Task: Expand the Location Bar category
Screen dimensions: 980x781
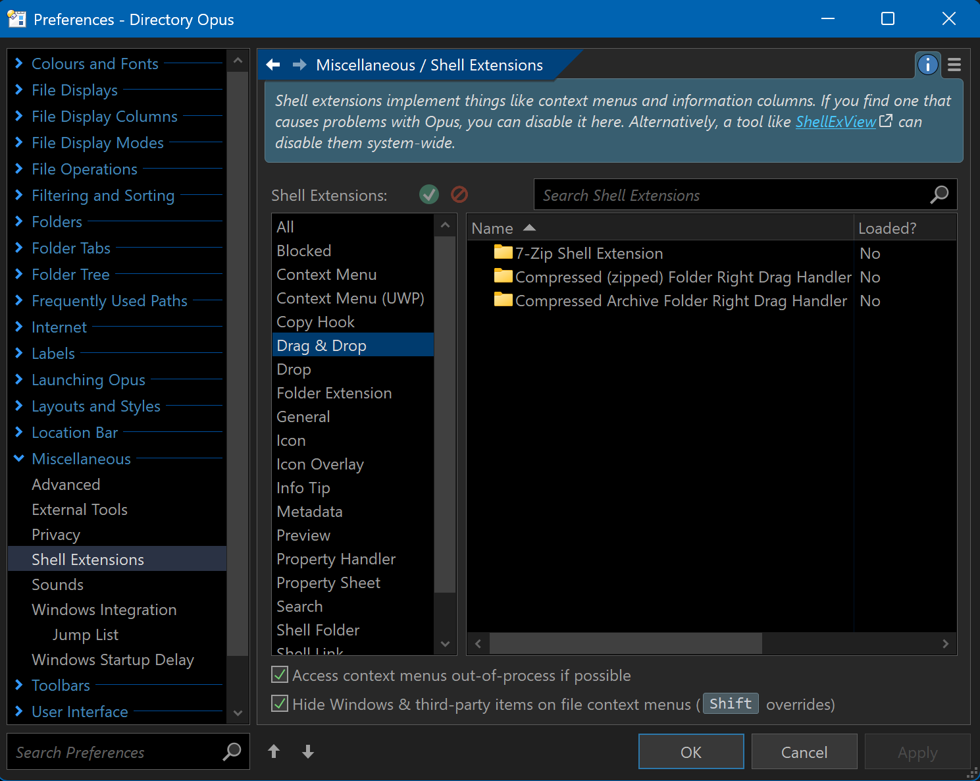Action: (x=19, y=432)
